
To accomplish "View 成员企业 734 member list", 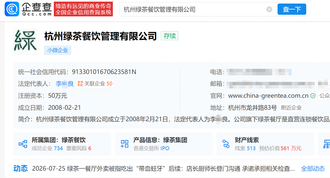I will pyautogui.click(x=47, y=148).
